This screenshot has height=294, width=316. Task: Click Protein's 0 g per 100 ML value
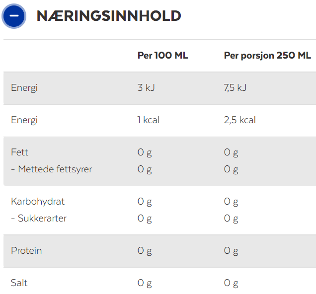click(145, 251)
